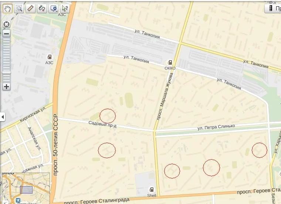Select the ruler distance tool

[x=30, y=8]
